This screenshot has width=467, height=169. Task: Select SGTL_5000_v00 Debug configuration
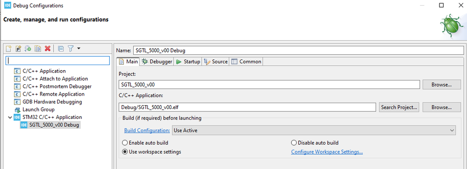coord(54,125)
